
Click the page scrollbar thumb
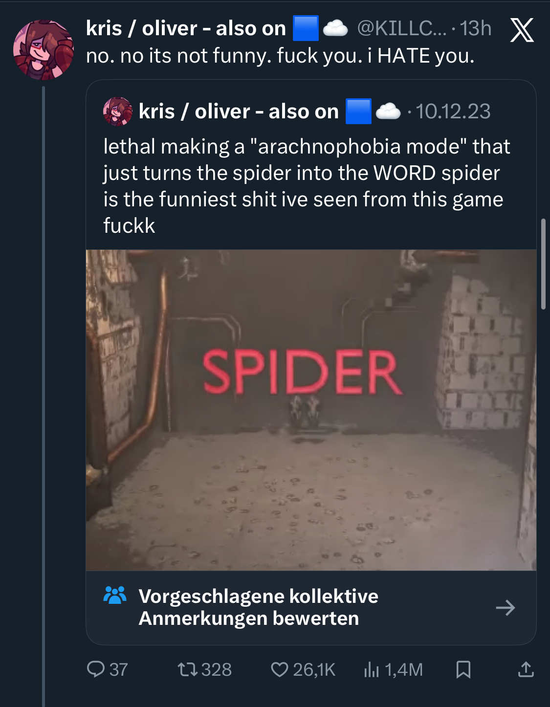coord(543,264)
